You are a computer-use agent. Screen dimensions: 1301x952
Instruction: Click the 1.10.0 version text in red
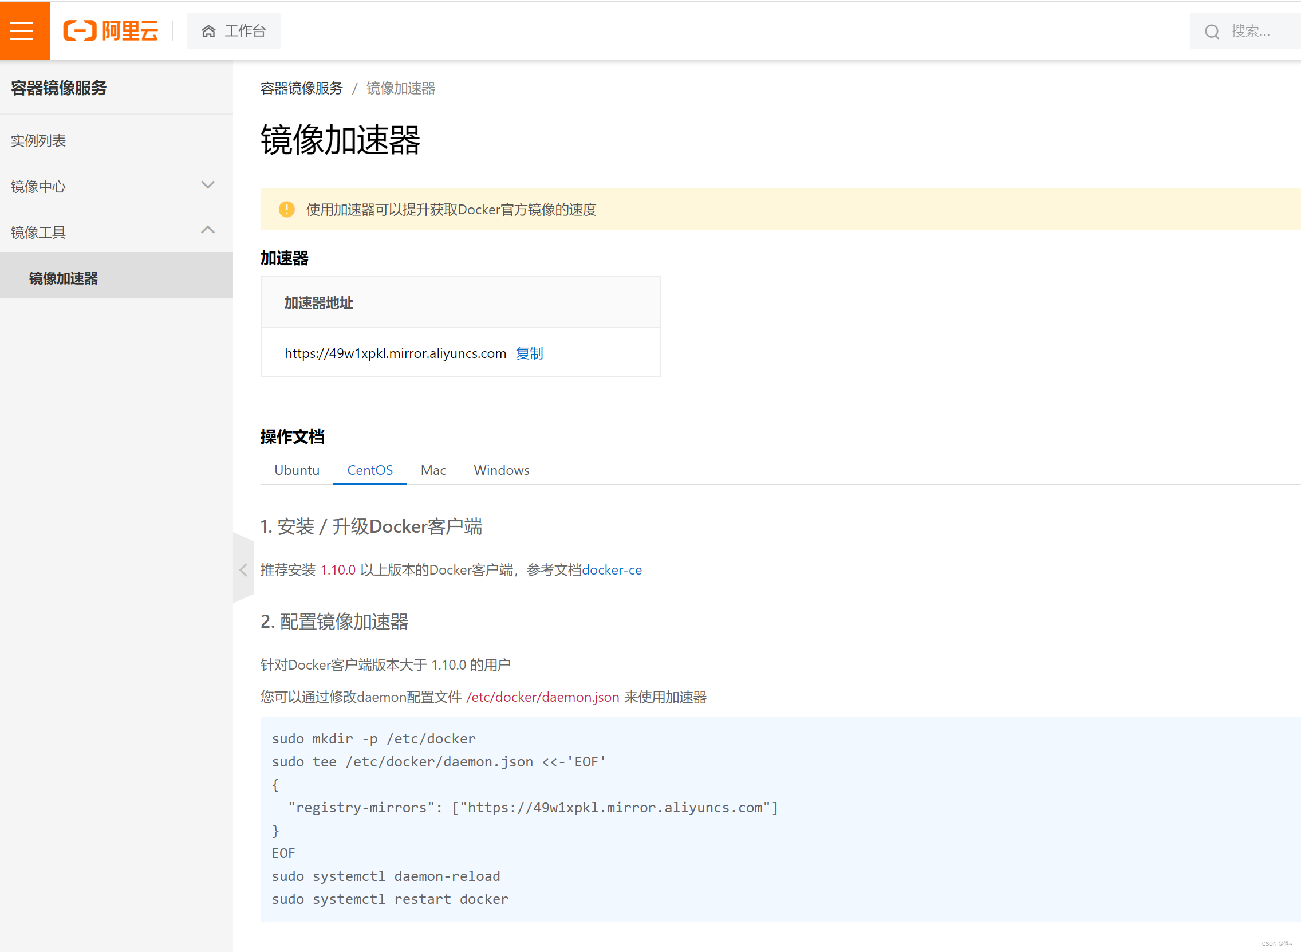[338, 570]
